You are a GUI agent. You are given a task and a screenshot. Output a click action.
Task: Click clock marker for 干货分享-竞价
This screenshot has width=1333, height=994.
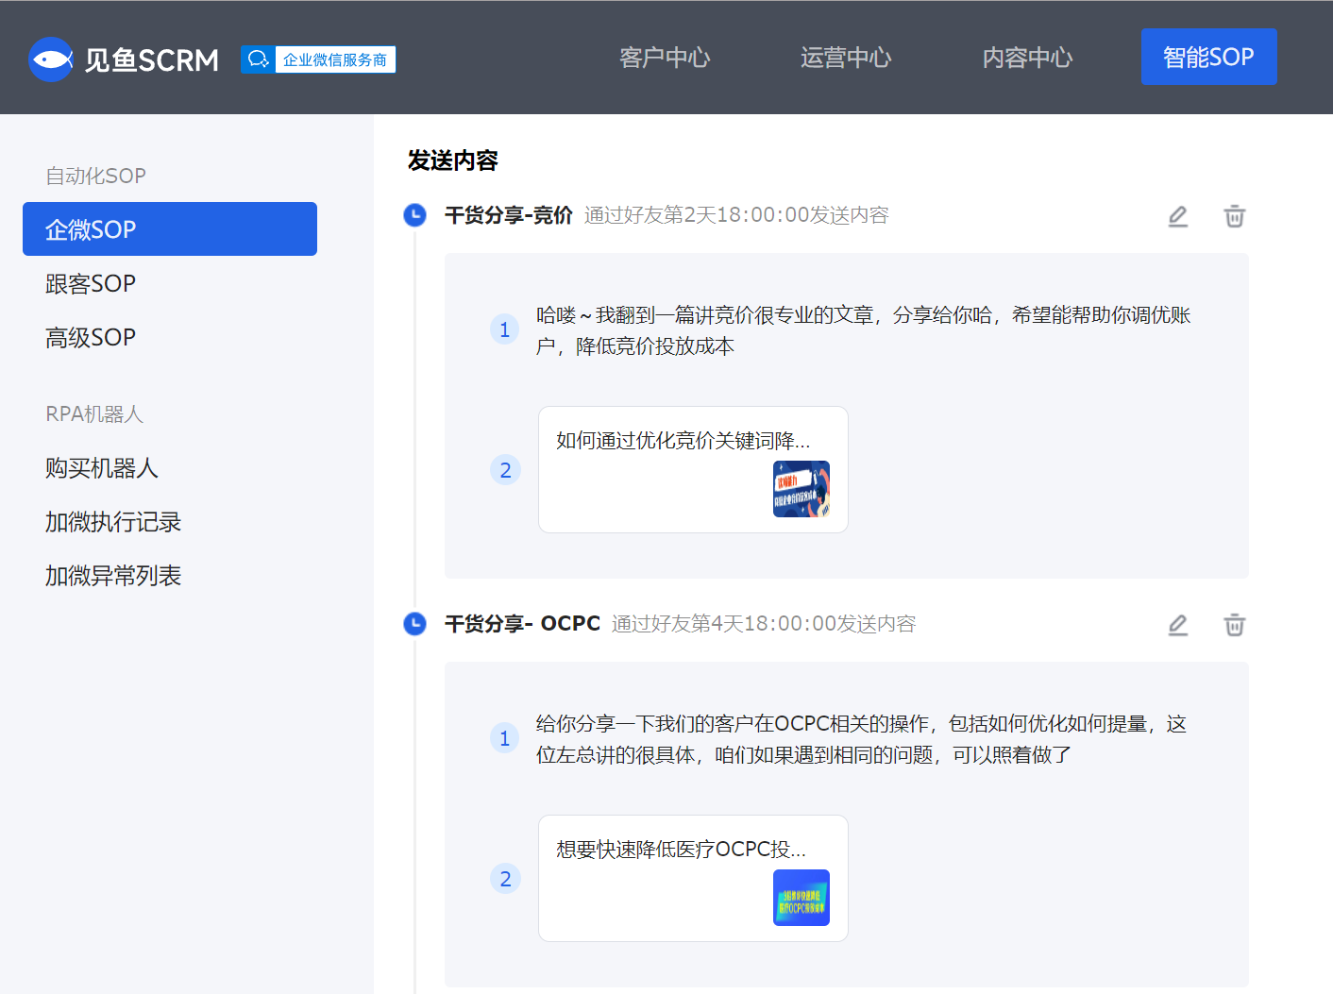coord(414,215)
